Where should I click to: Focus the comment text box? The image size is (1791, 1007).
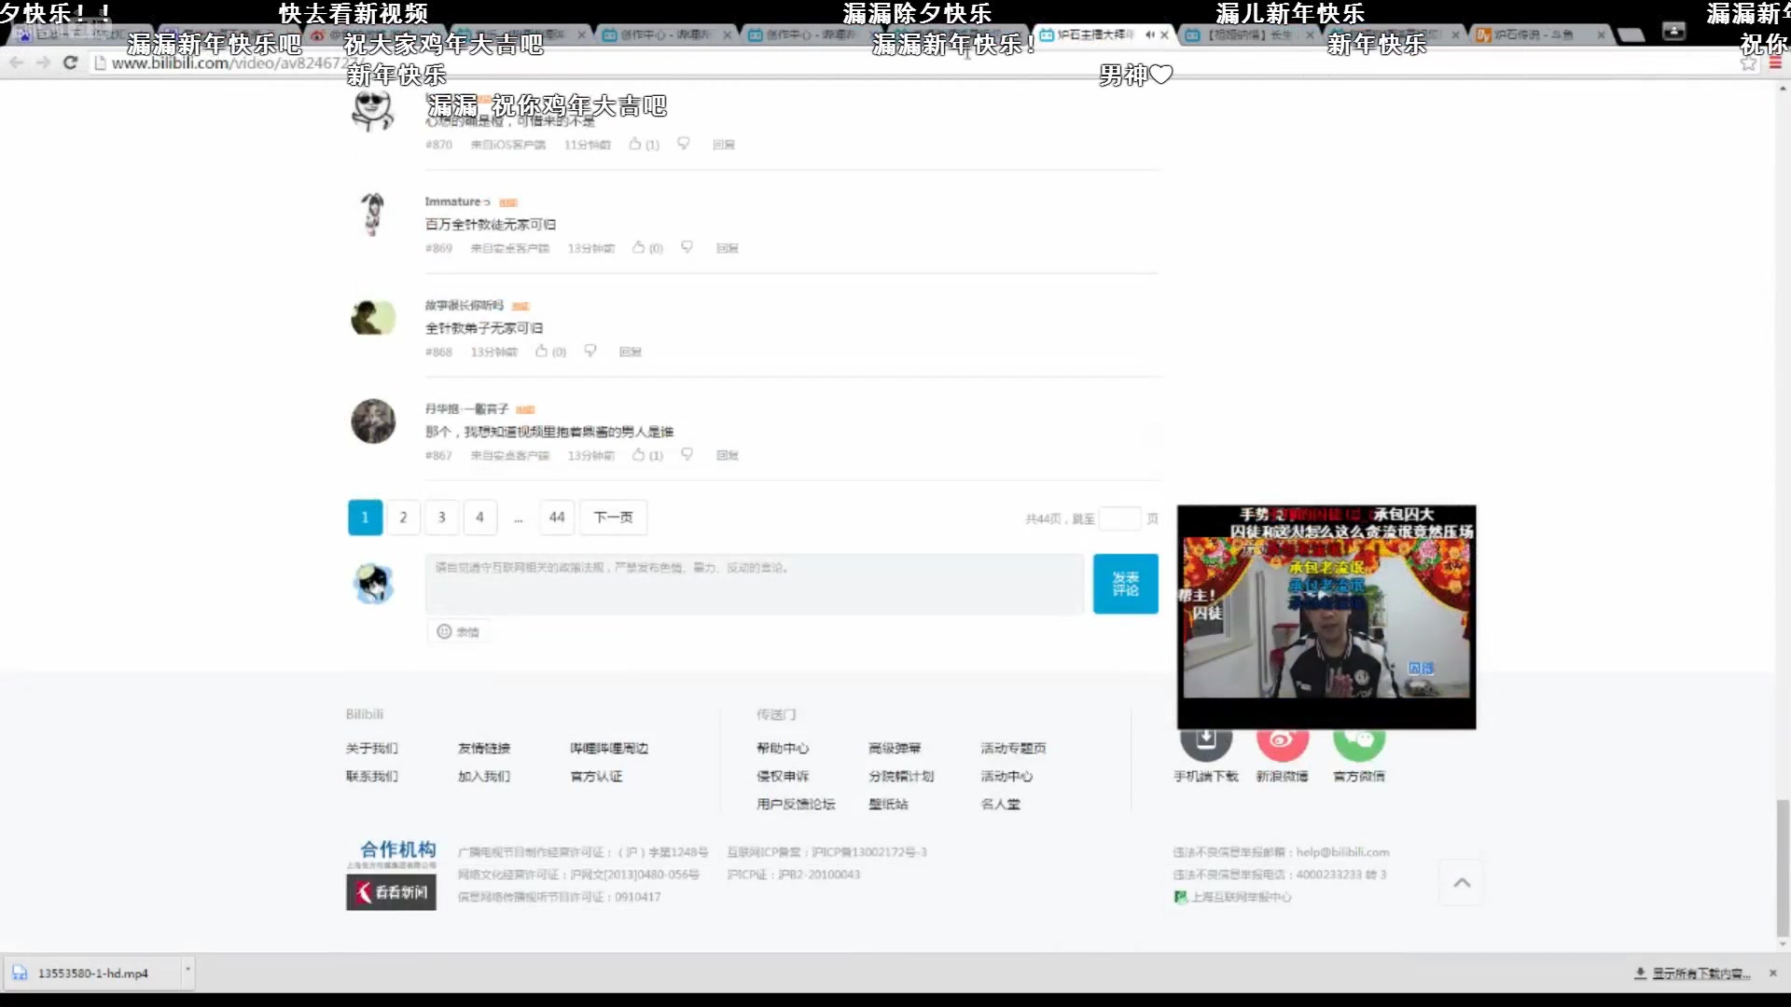point(755,584)
